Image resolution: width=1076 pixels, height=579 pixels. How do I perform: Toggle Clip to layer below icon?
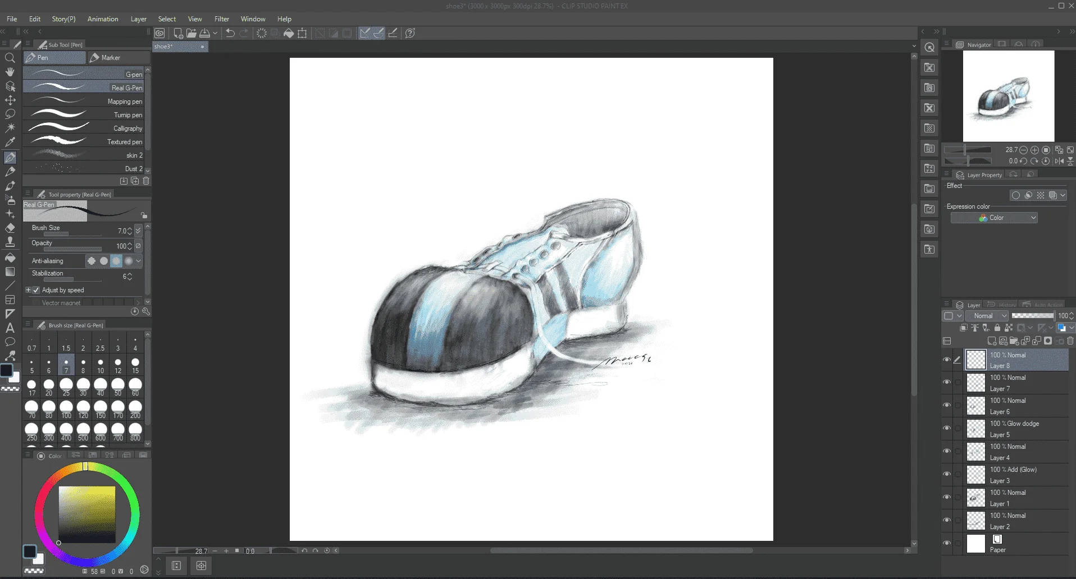[964, 328]
